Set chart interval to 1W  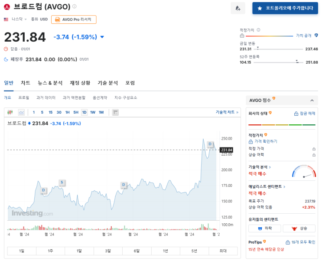pos(93,112)
